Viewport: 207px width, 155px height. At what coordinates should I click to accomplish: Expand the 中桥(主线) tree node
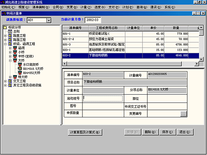pos(10,56)
